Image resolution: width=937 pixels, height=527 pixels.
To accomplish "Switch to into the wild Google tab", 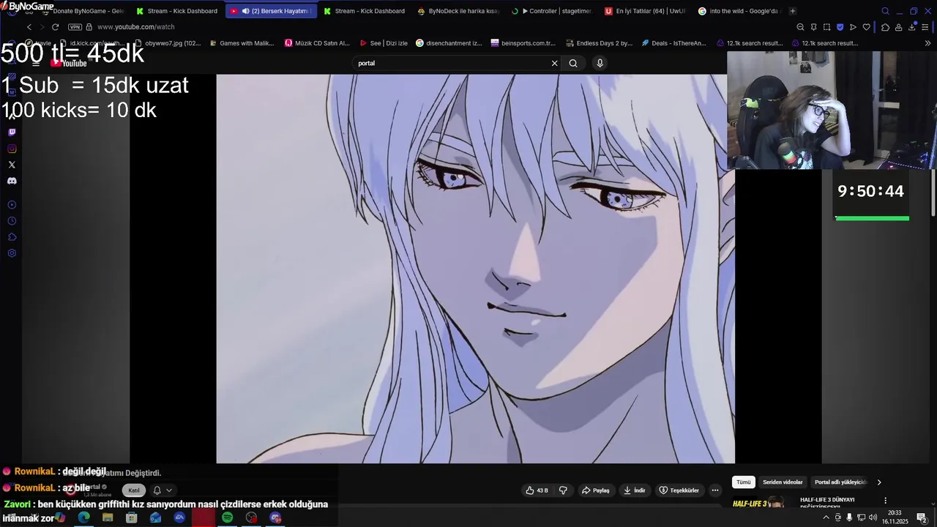I will tap(739, 11).
